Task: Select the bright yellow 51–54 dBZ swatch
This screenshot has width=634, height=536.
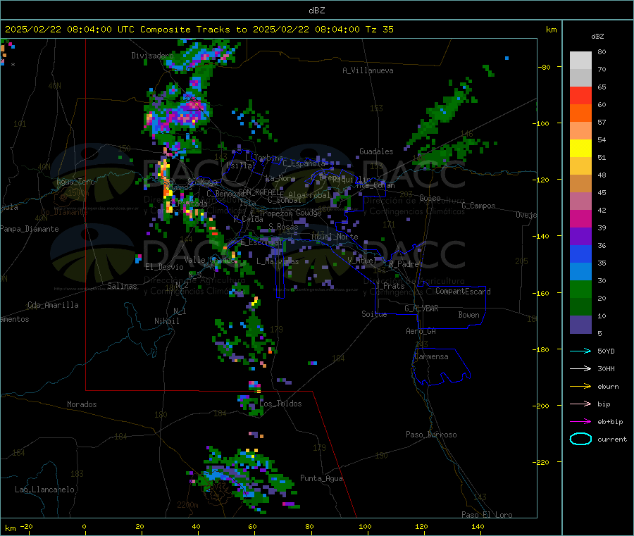Action: coord(580,149)
